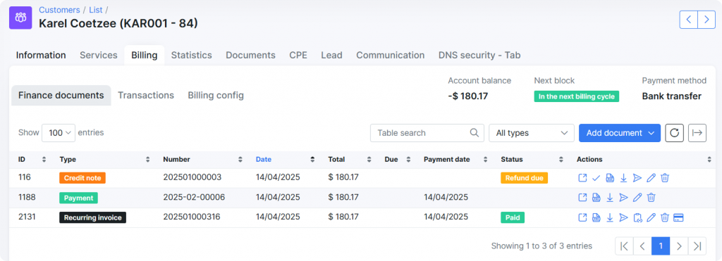The image size is (722, 261).
Task: Open the Documents tab
Action: 250,55
